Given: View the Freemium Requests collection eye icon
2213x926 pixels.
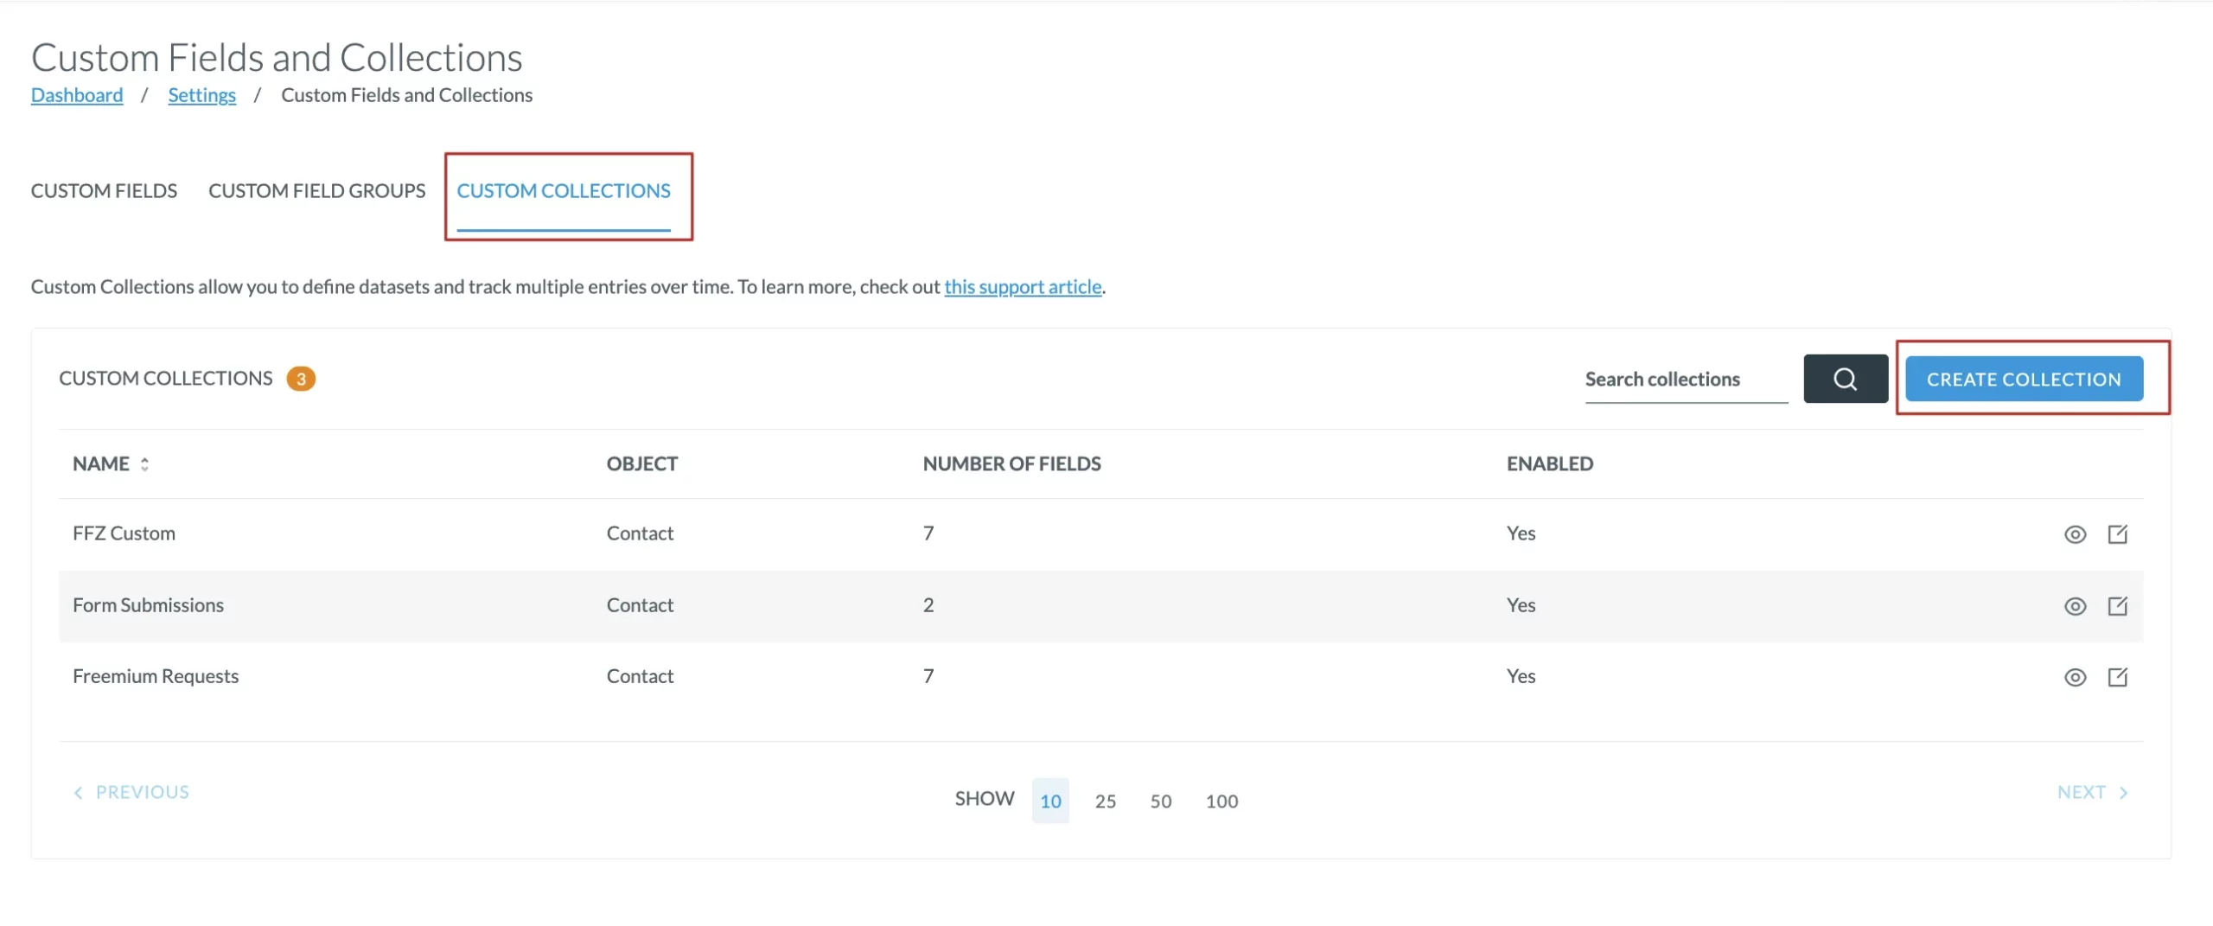Looking at the screenshot, I should 2075,677.
